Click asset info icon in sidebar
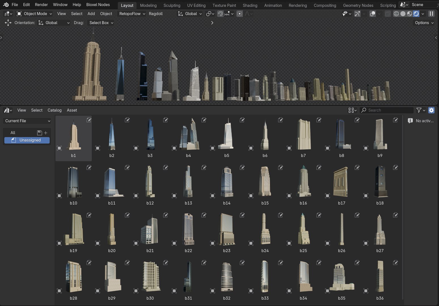 pyautogui.click(x=410, y=121)
